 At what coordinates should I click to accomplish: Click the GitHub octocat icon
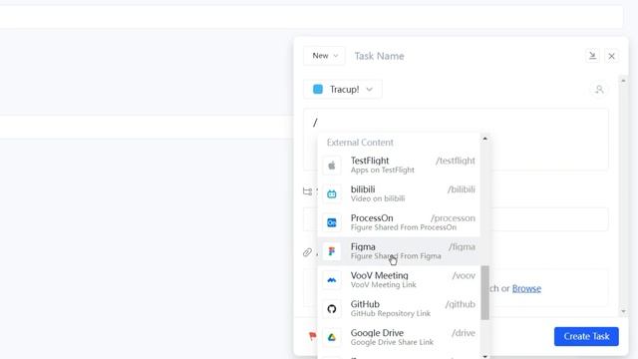point(332,309)
